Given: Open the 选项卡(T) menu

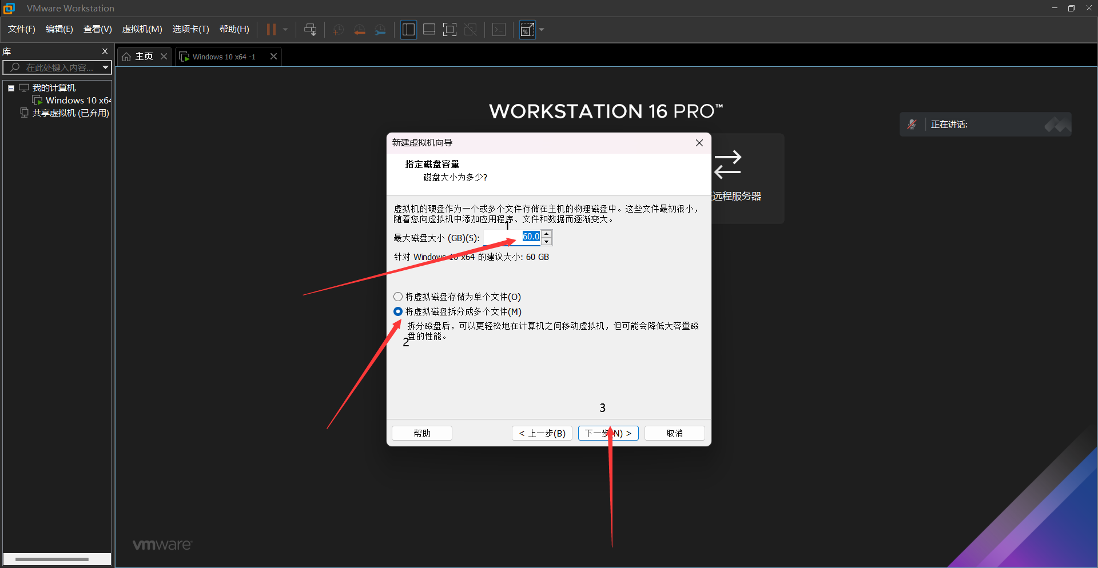Looking at the screenshot, I should coord(191,29).
